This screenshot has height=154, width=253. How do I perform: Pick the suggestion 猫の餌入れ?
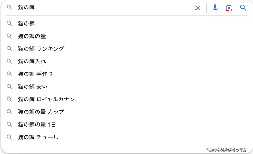32,61
